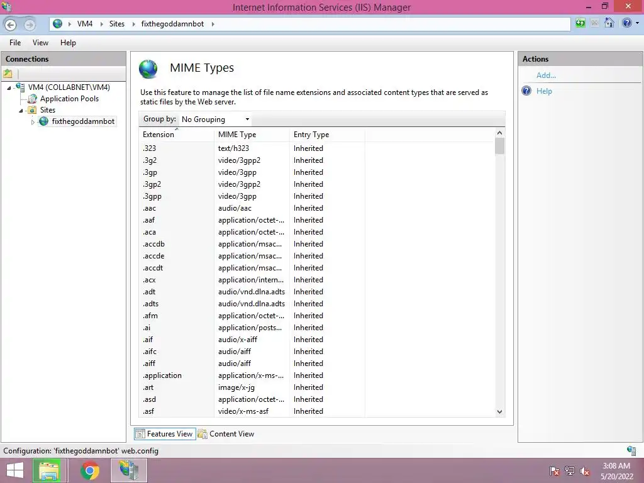Expand breadcrumb arrow after fixthegoddamnbot
The image size is (644, 483).
click(x=213, y=25)
